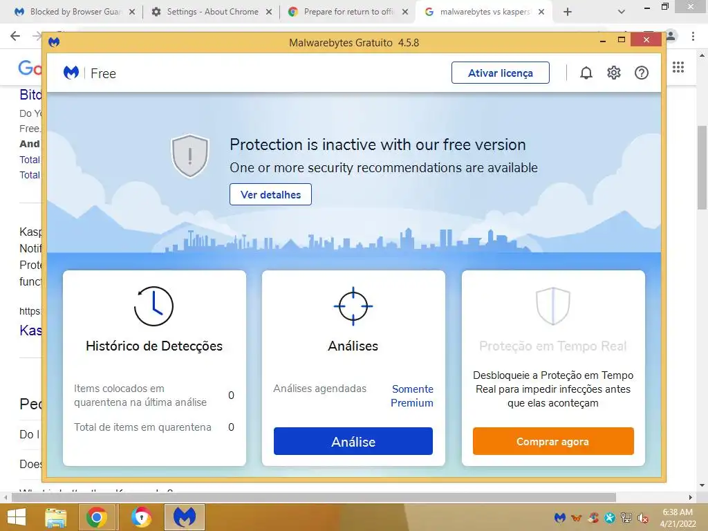Click the horizontal scrollbar right arrow
The width and height of the screenshot is (708, 531).
(x=691, y=497)
